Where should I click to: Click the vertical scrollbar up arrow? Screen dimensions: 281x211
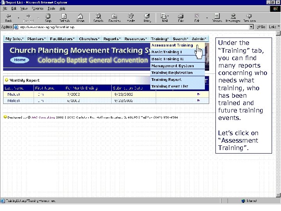278,33
